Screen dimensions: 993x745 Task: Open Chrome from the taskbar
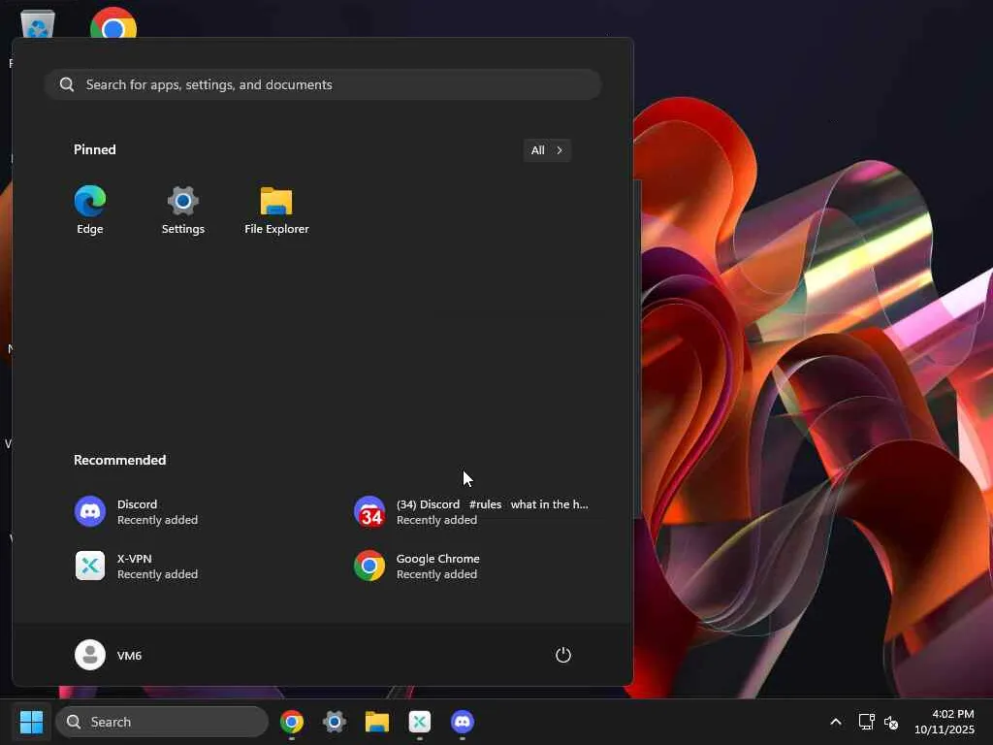click(x=292, y=722)
